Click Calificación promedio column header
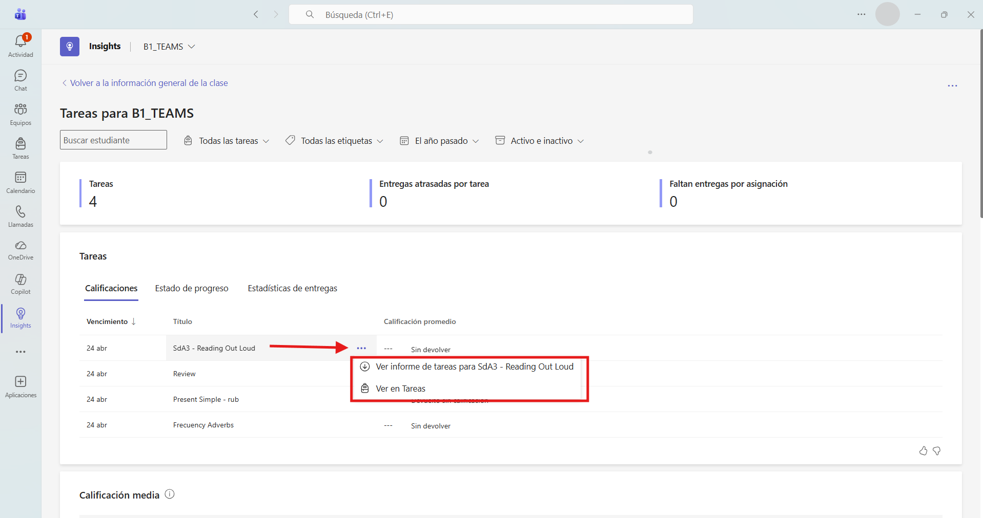 click(420, 321)
